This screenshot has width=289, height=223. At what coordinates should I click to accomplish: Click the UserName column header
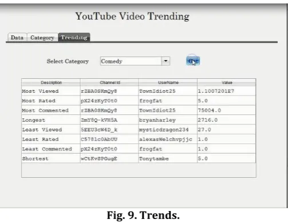pyautogui.click(x=168, y=82)
